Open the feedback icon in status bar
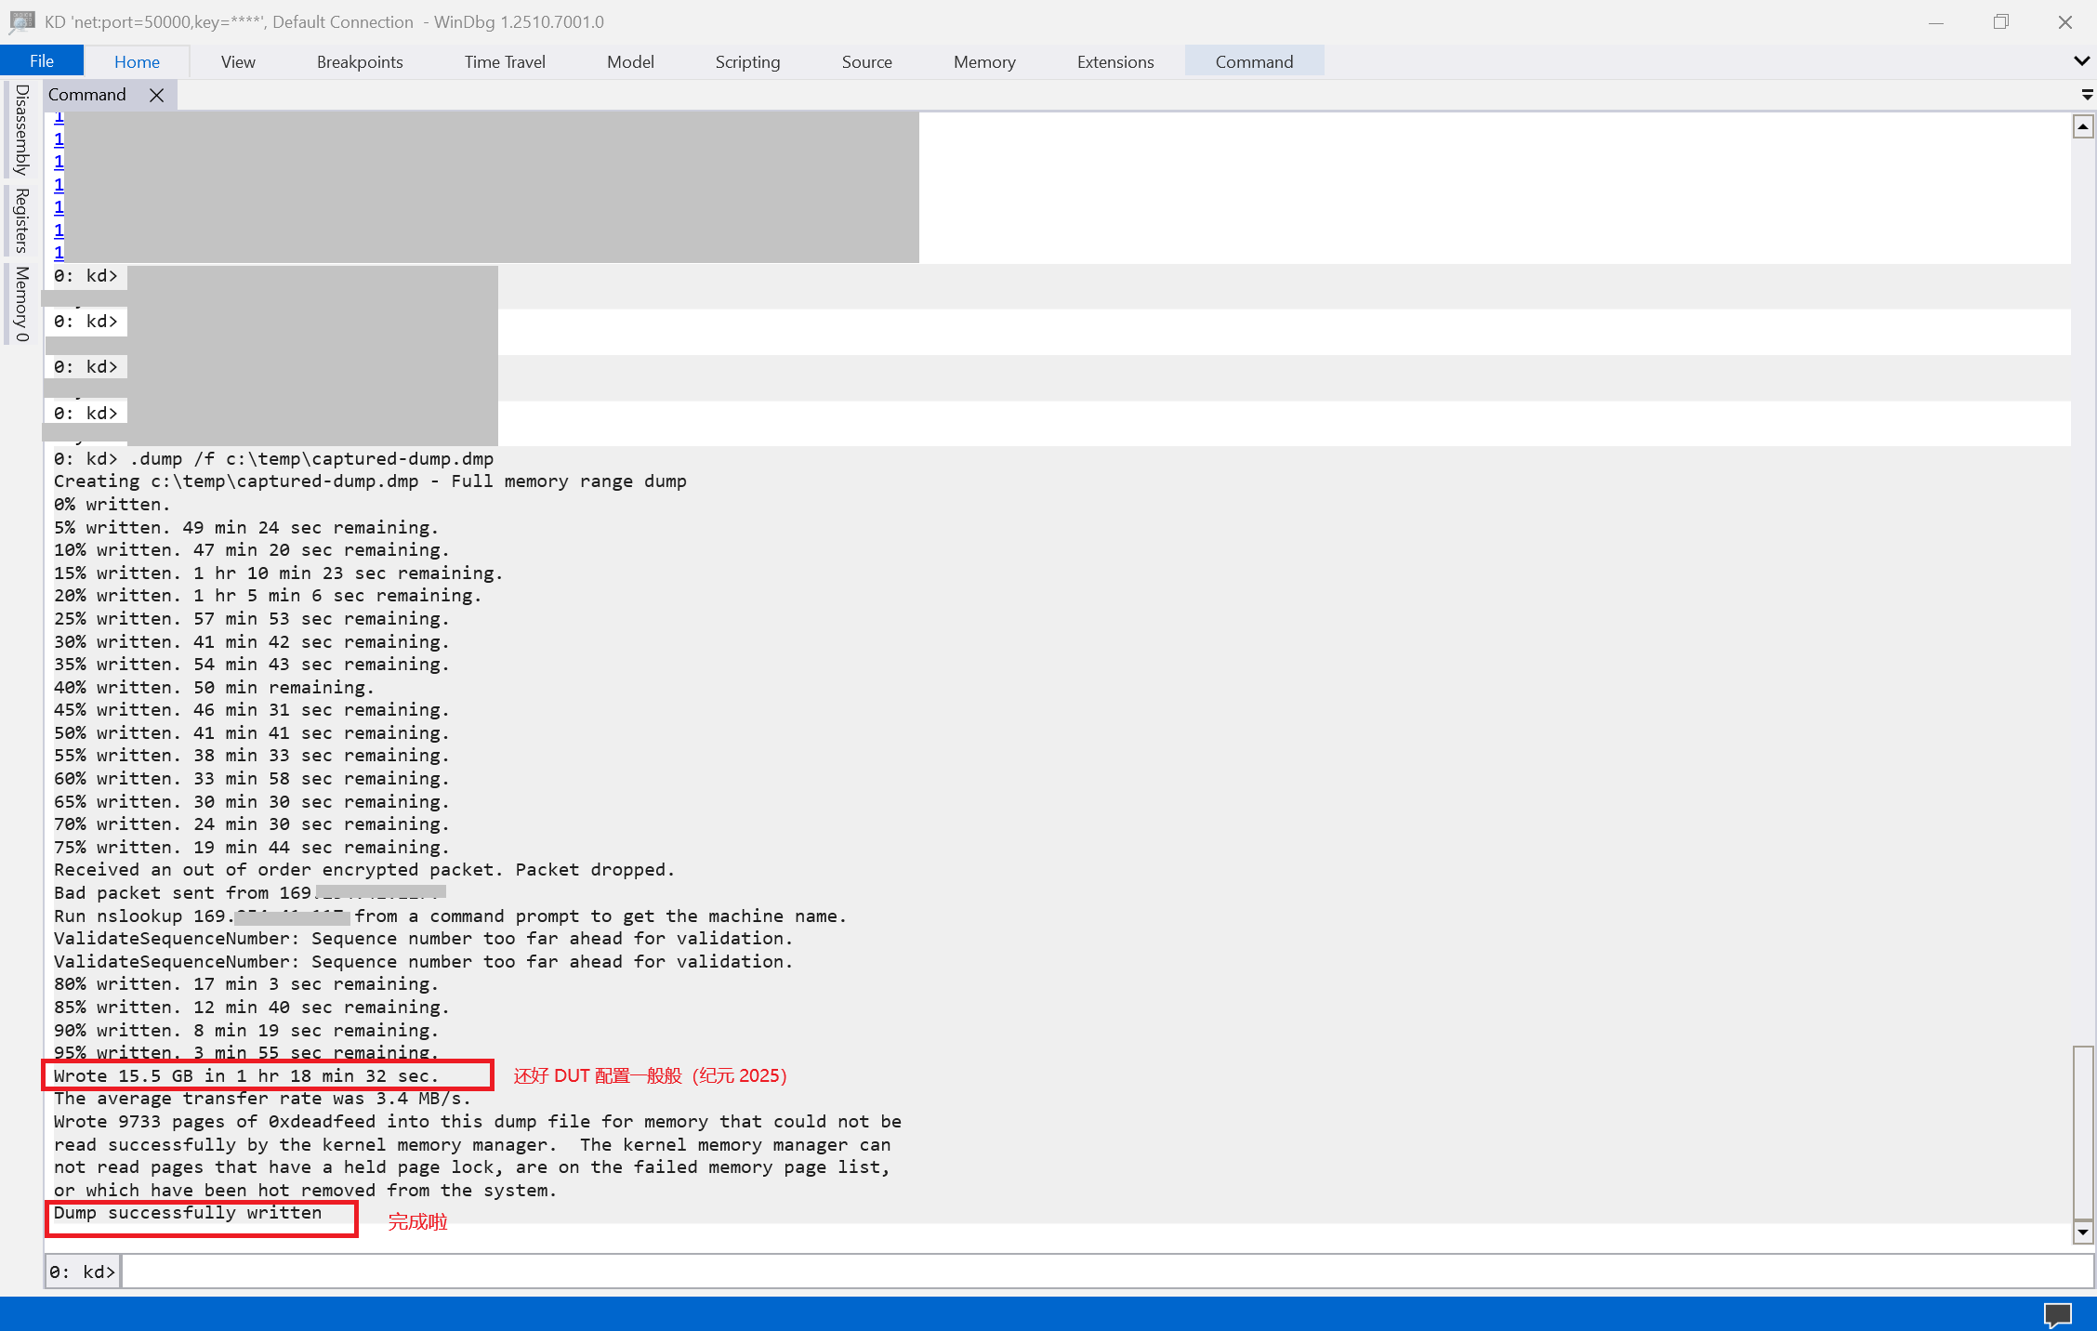The width and height of the screenshot is (2097, 1331). (2057, 1314)
